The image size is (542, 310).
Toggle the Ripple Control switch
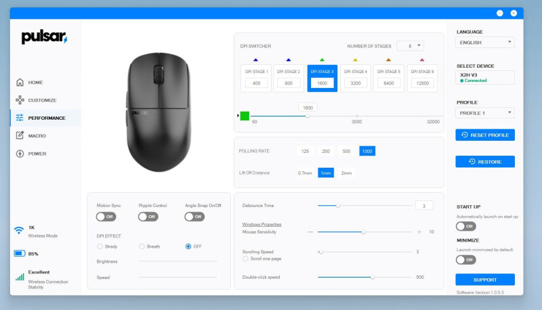coord(148,217)
